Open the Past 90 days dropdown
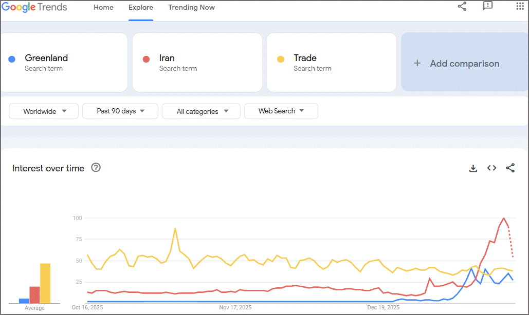This screenshot has height=315, width=529. click(x=120, y=111)
